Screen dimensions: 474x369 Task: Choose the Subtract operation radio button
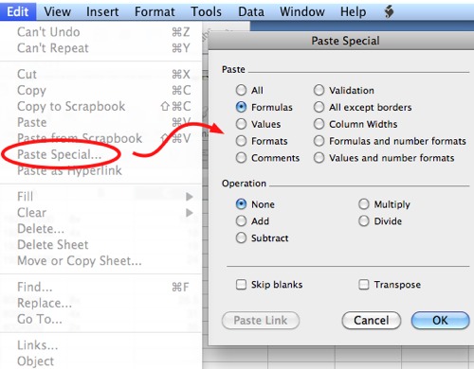point(241,237)
